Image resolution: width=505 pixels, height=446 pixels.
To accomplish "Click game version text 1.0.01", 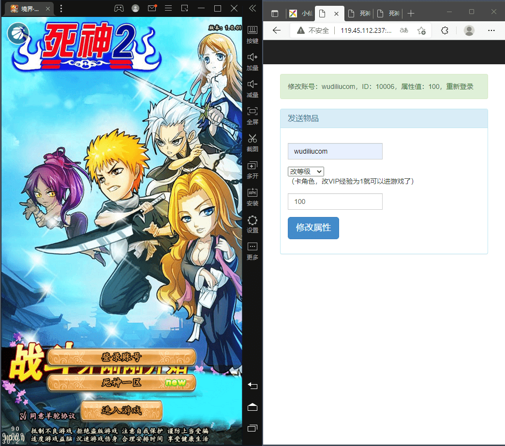I will click(225, 28).
